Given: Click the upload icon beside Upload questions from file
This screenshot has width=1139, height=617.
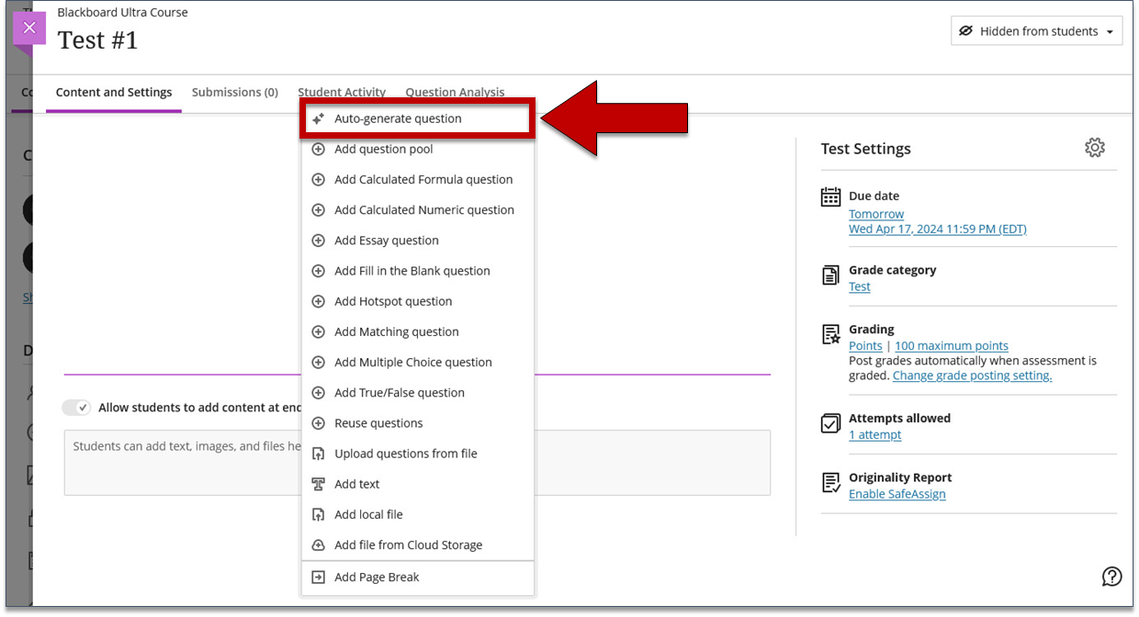Looking at the screenshot, I should [318, 454].
